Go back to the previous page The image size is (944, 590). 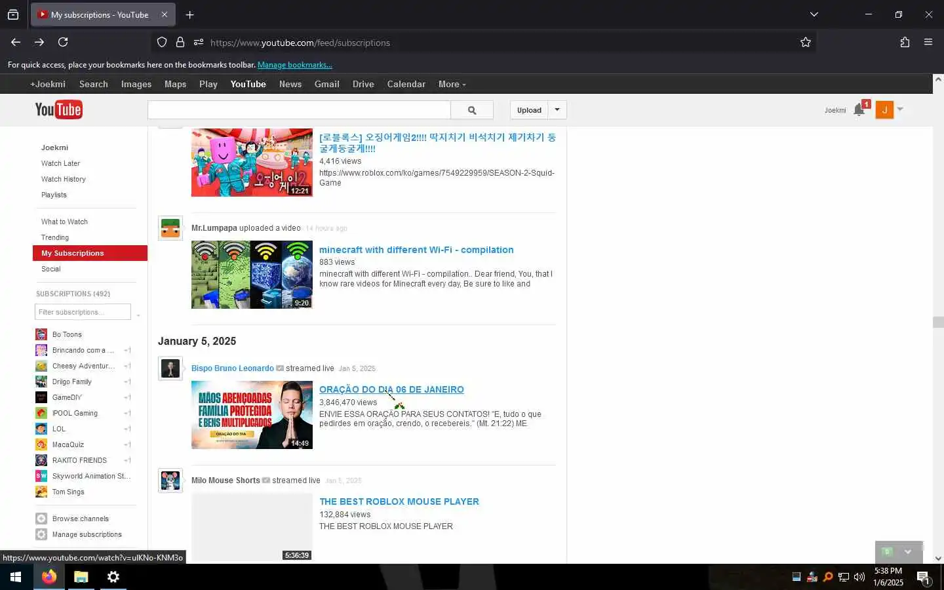(16, 42)
